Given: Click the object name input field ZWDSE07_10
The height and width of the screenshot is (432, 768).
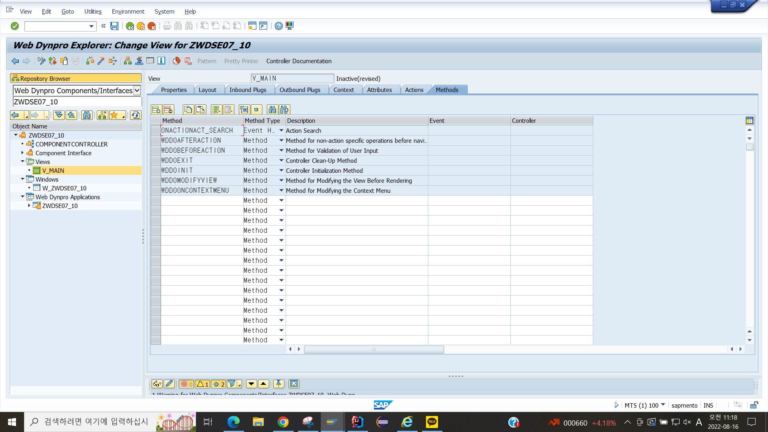Looking at the screenshot, I should [77, 102].
